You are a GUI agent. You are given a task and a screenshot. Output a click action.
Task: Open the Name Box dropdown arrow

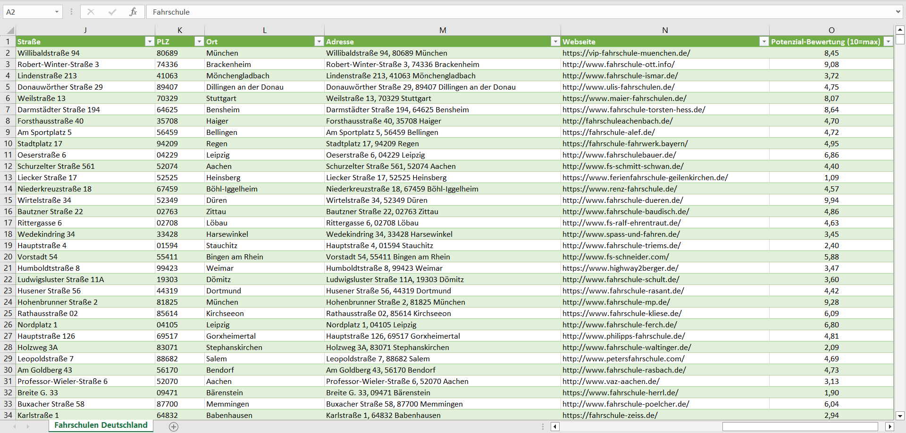(57, 12)
